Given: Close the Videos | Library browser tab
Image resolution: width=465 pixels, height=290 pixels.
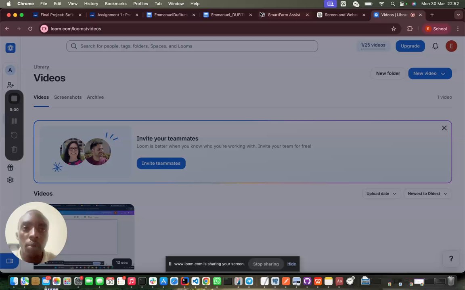Looking at the screenshot, I should [x=420, y=15].
